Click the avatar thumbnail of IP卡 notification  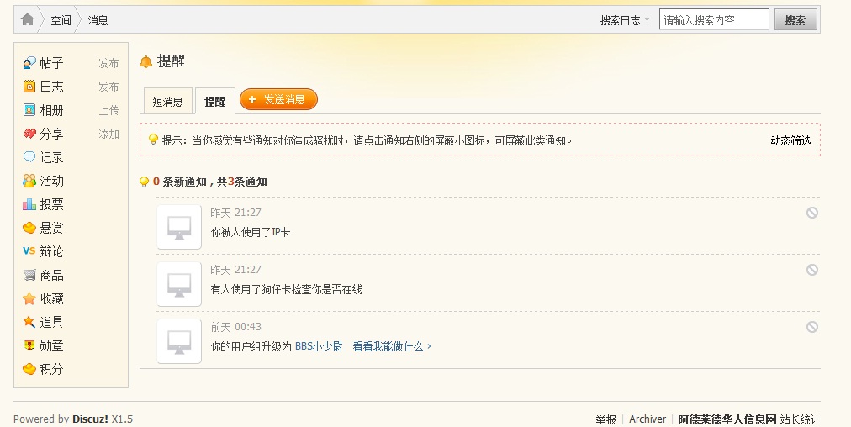[179, 227]
